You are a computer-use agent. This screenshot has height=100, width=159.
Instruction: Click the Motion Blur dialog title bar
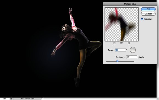130,4
